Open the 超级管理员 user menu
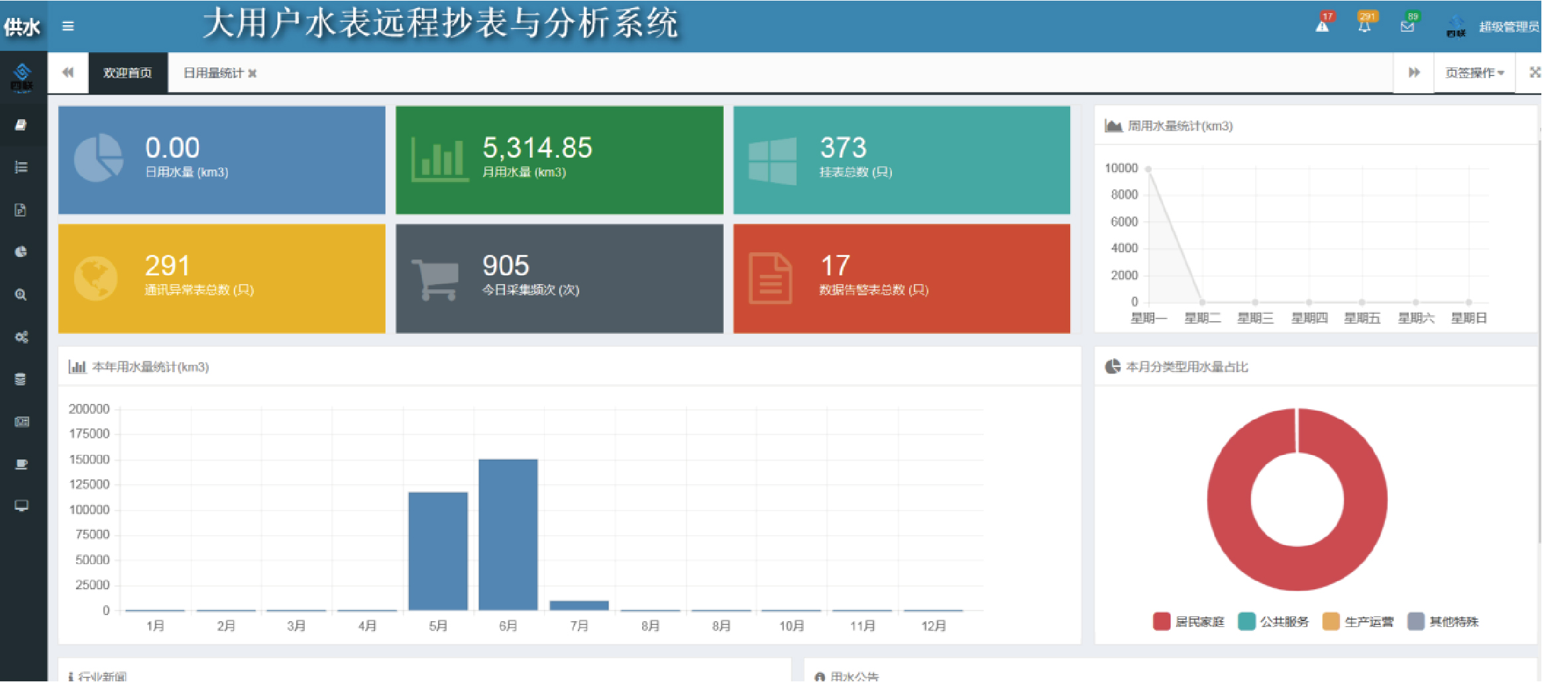1542x682 pixels. click(x=1508, y=27)
